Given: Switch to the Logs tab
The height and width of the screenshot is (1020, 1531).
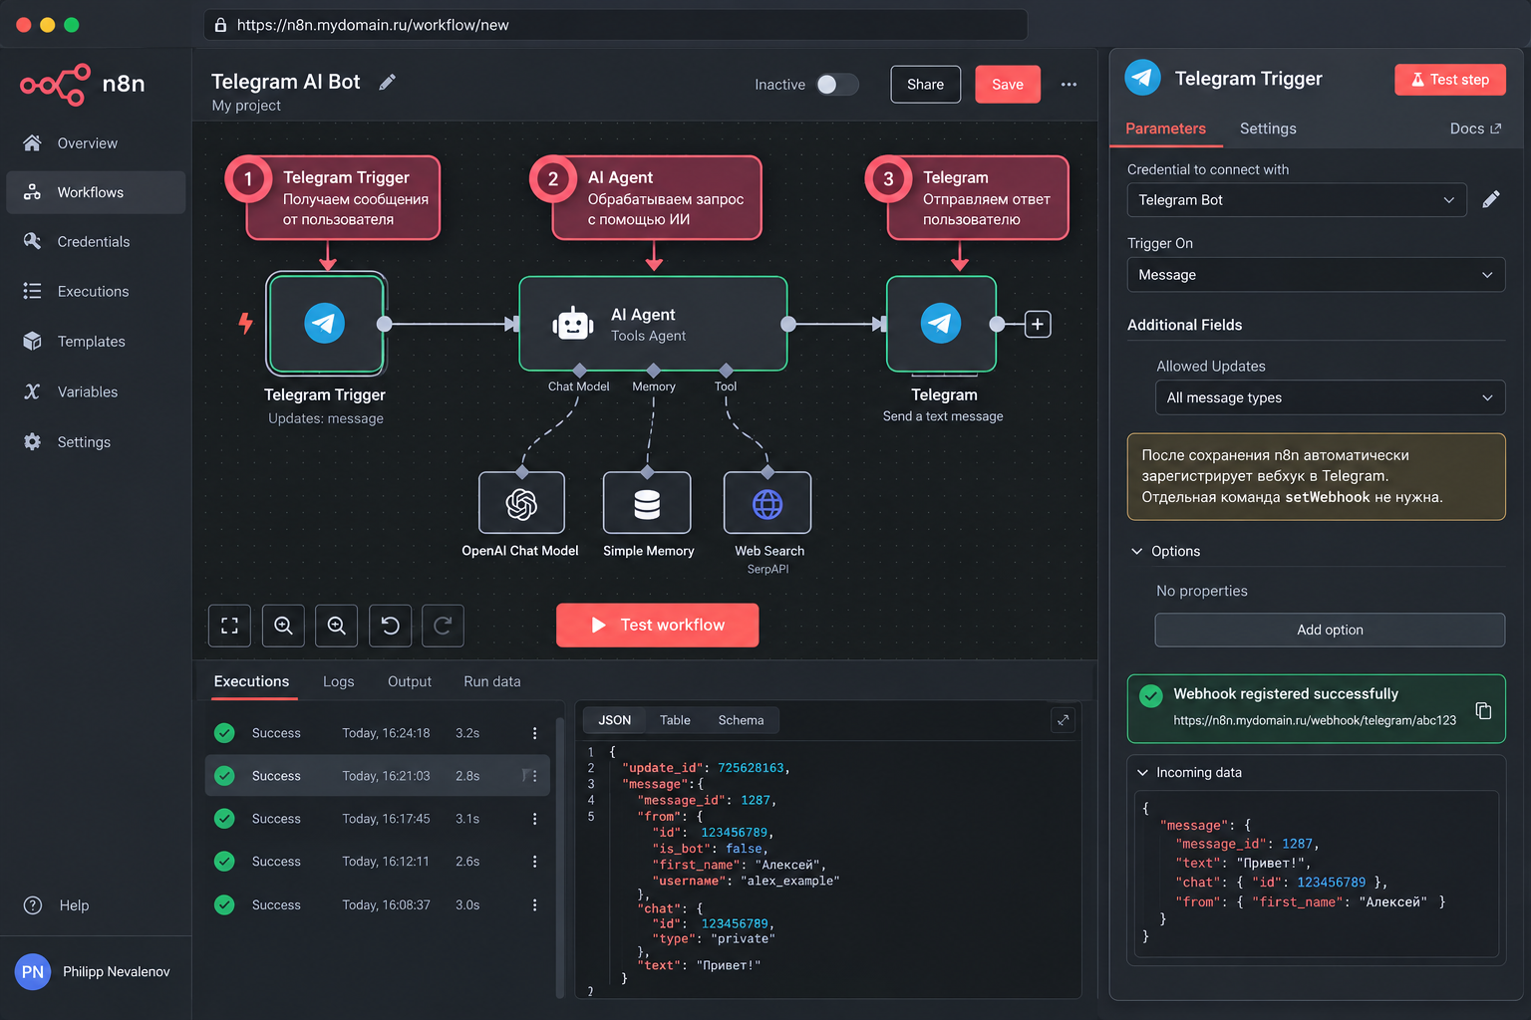Looking at the screenshot, I should (x=338, y=681).
